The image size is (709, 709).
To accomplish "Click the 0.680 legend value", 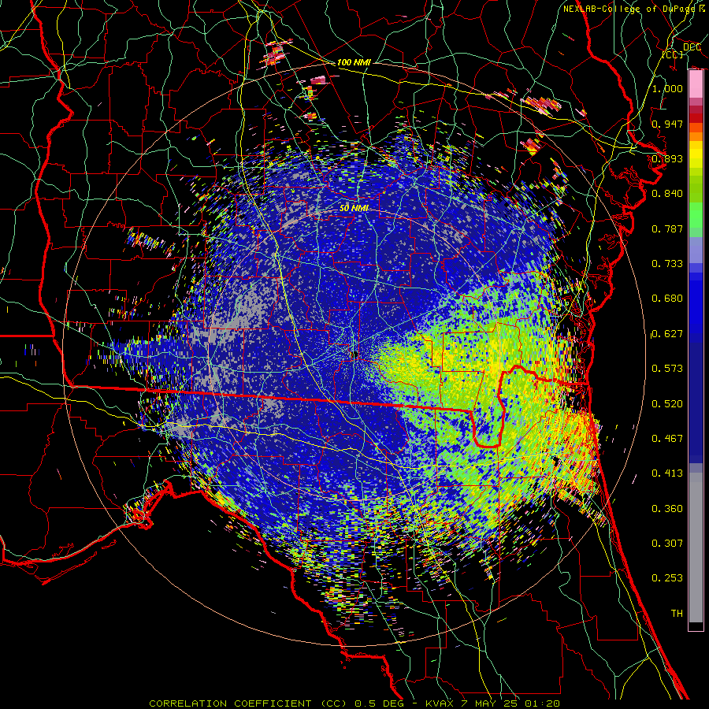I will 667,299.
